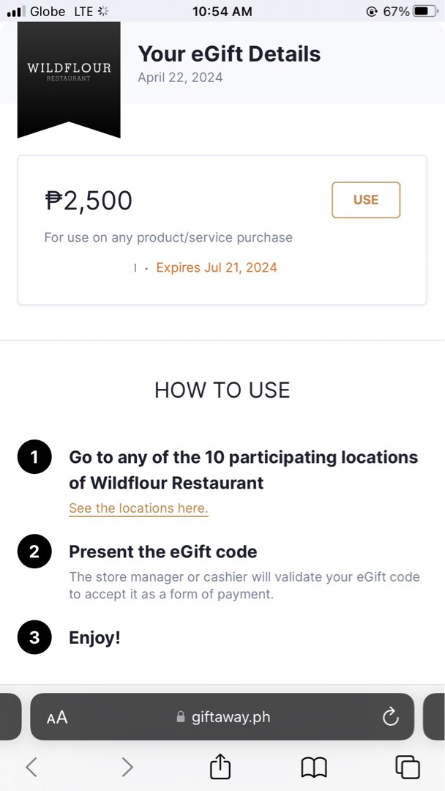Image resolution: width=445 pixels, height=791 pixels.
Task: Open the See the locations here link
Action: [x=138, y=508]
